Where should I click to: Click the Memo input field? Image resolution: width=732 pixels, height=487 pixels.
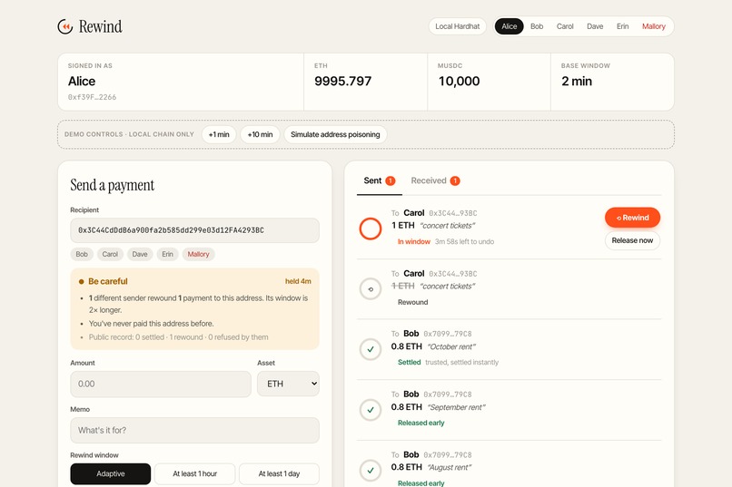(194, 430)
